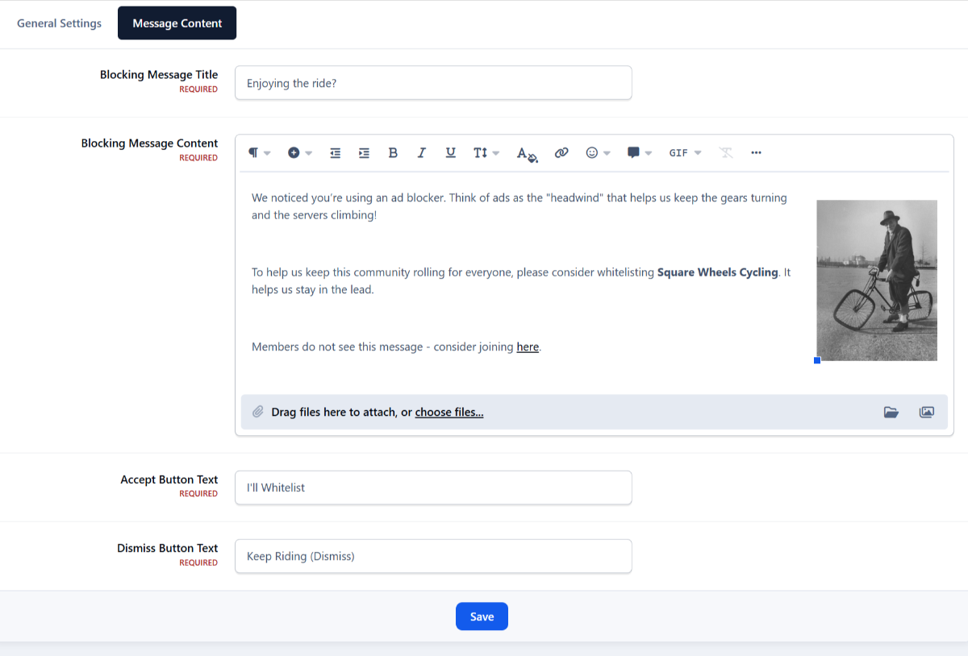This screenshot has width=968, height=656.
Task: Toggle bold formatting in editor toolbar
Action: [x=393, y=153]
